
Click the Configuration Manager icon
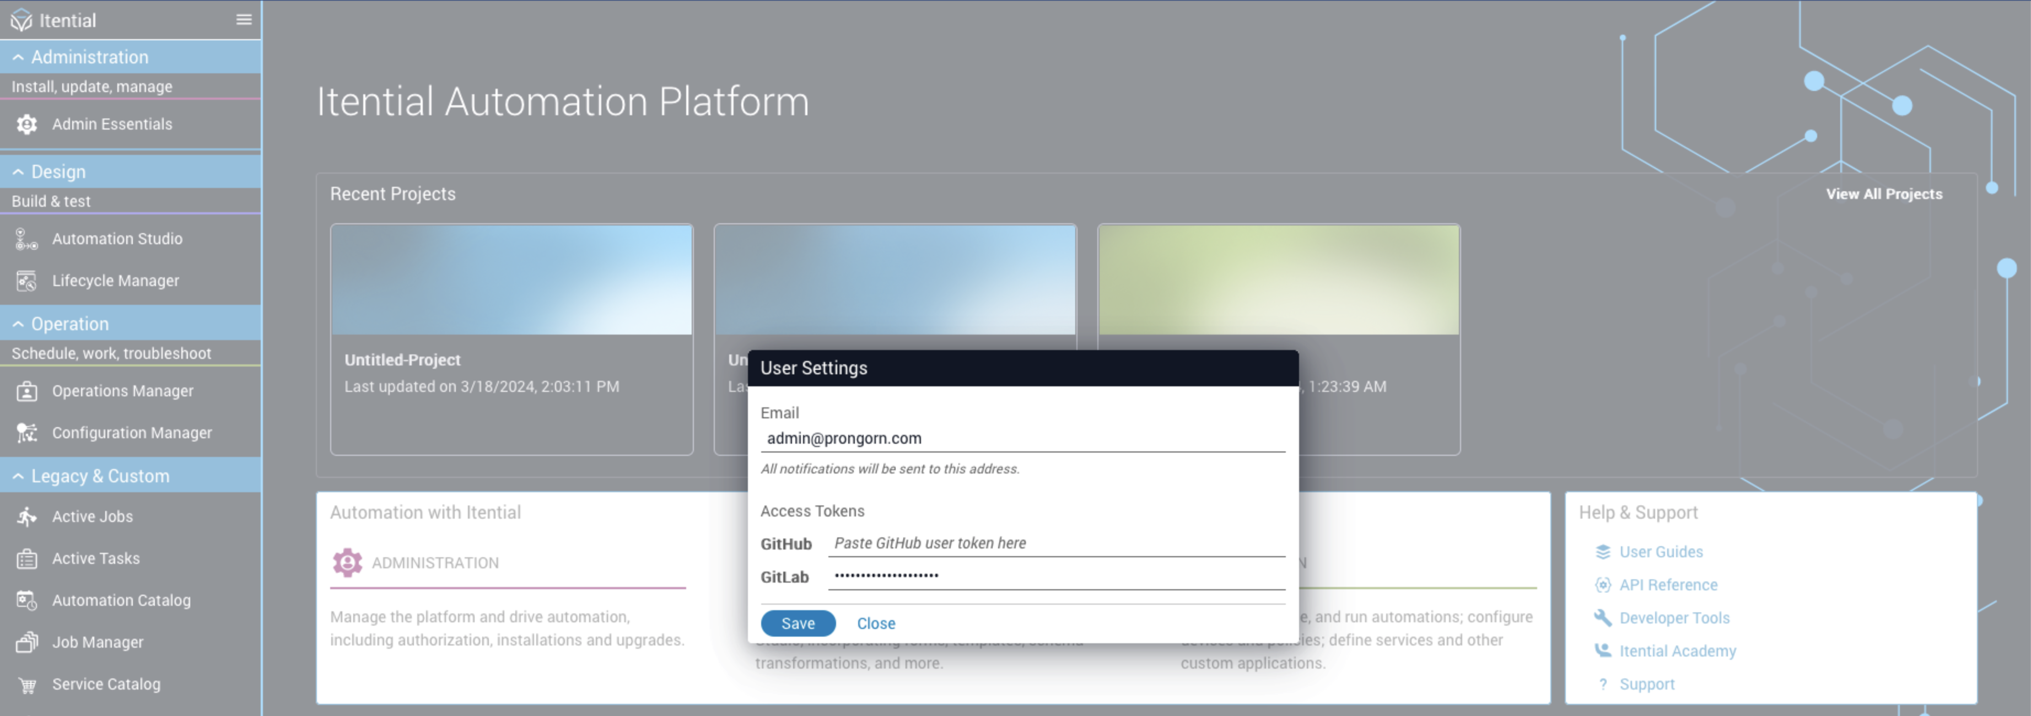27,433
